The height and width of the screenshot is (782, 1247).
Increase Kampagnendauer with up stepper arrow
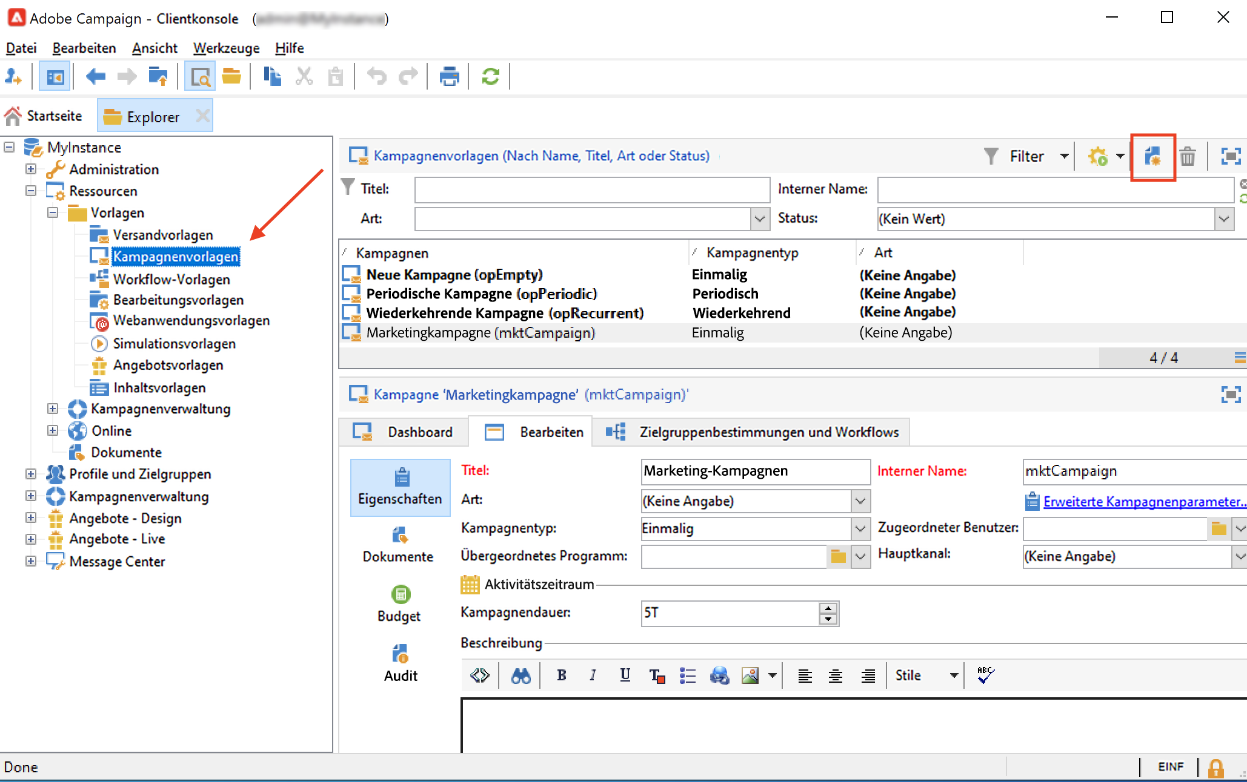tap(828, 608)
